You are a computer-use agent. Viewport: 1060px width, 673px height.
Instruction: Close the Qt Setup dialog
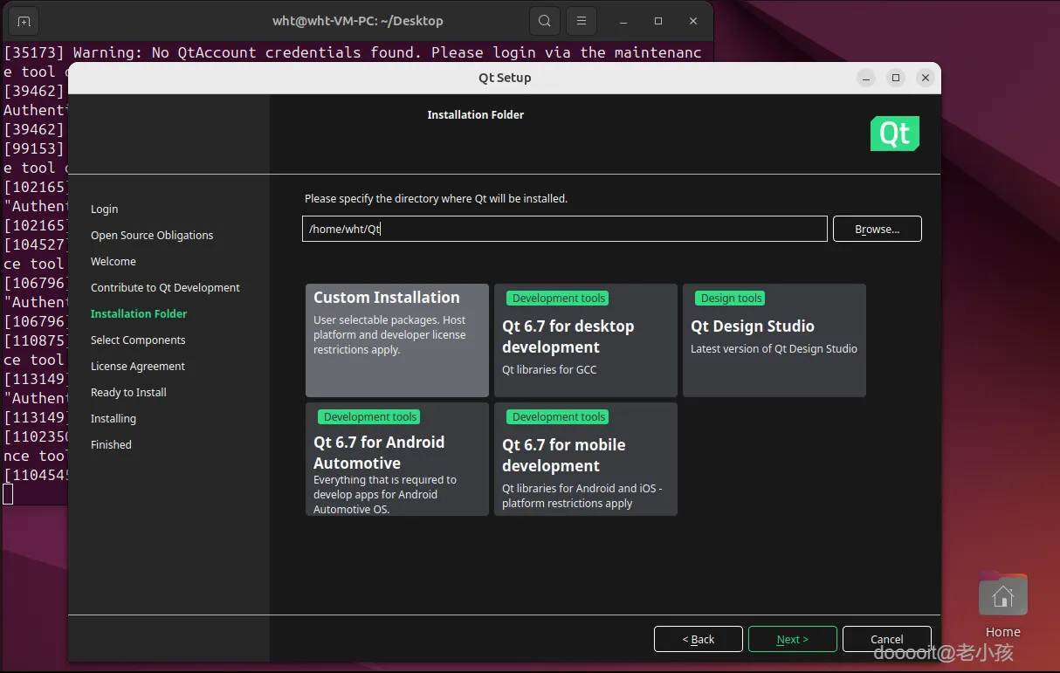pyautogui.click(x=925, y=78)
